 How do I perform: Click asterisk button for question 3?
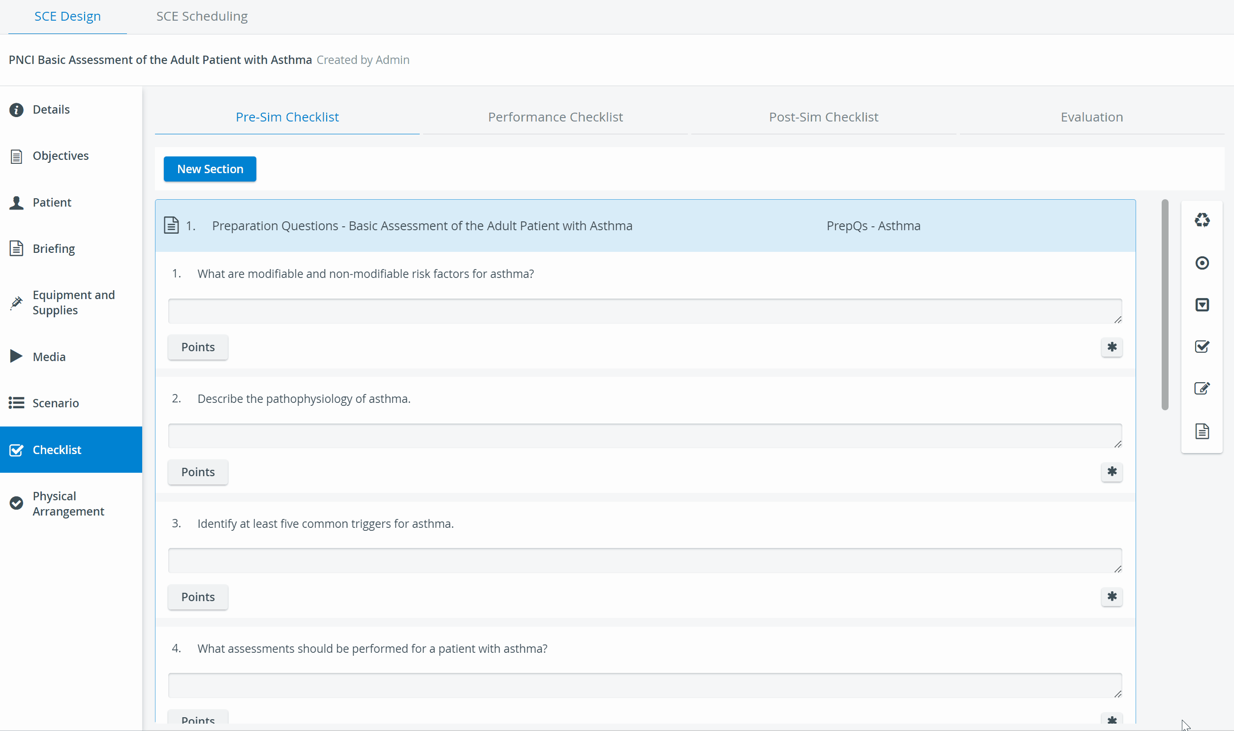tap(1111, 597)
